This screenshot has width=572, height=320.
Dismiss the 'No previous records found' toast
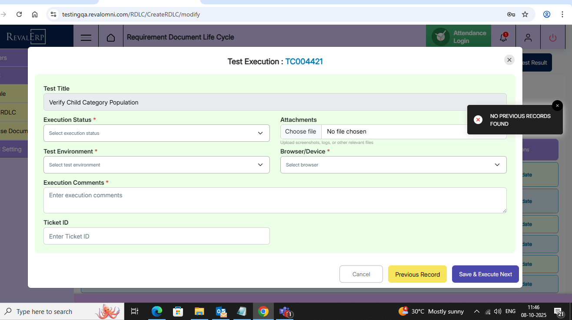click(x=557, y=106)
